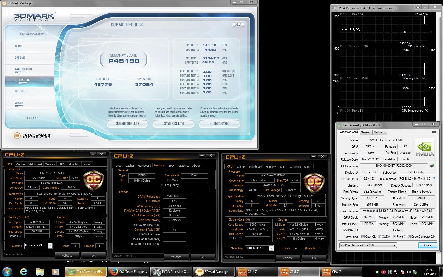Toggle the CUDA checkbox in GPU-Z

coord(379,237)
